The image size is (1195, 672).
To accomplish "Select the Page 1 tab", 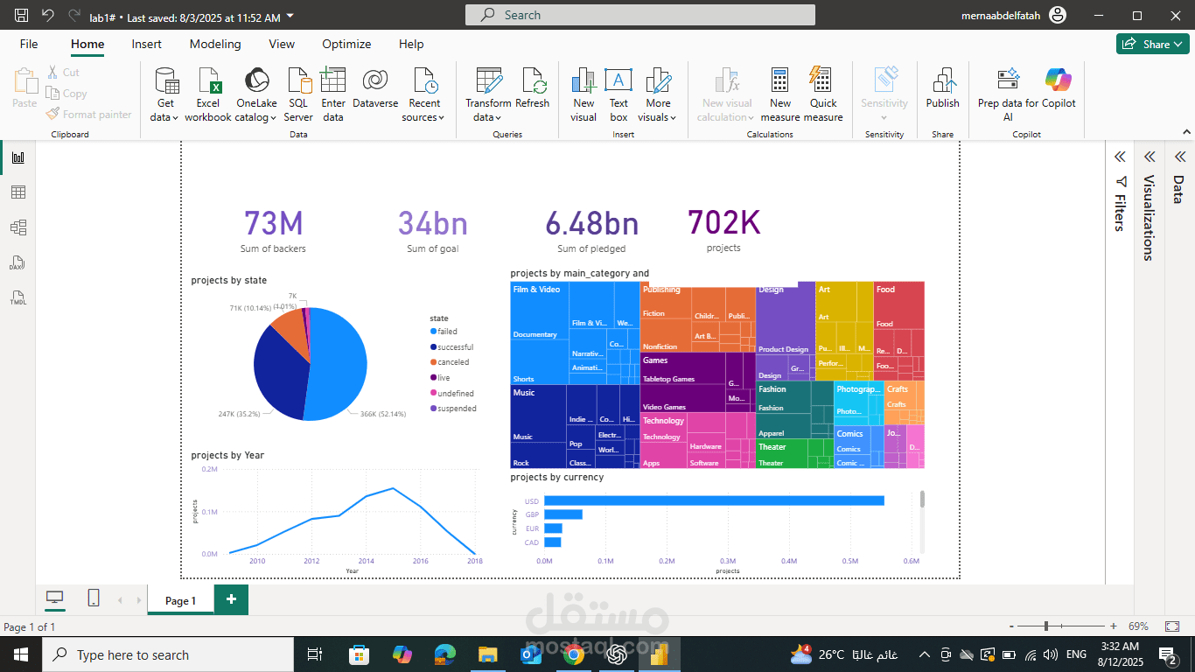I will pyautogui.click(x=181, y=600).
